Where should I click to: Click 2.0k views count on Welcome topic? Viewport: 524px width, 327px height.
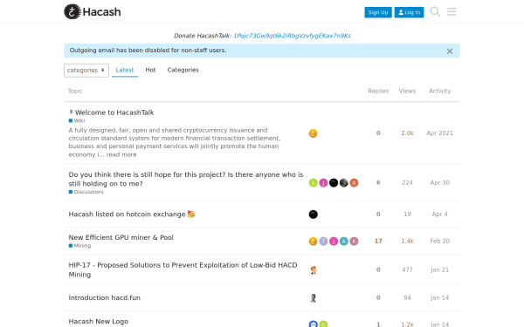407,133
